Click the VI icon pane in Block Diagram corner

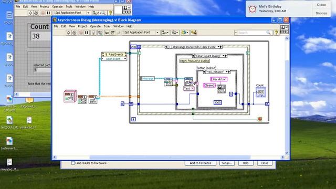(285, 29)
